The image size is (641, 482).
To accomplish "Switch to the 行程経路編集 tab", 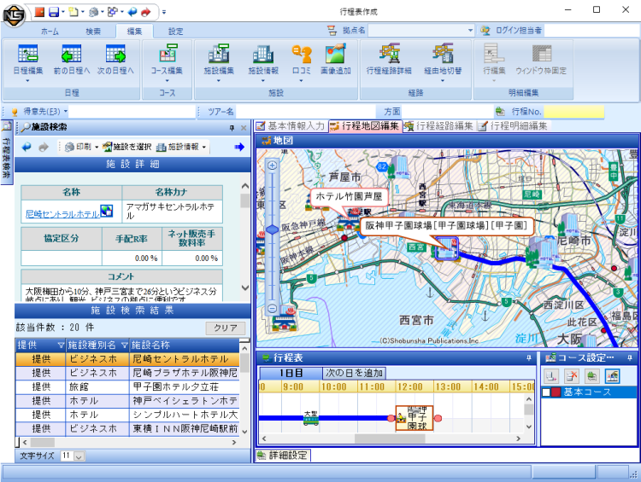I will tap(439, 126).
